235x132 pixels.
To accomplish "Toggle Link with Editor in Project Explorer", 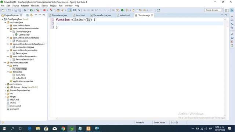I will [x=31, y=15].
